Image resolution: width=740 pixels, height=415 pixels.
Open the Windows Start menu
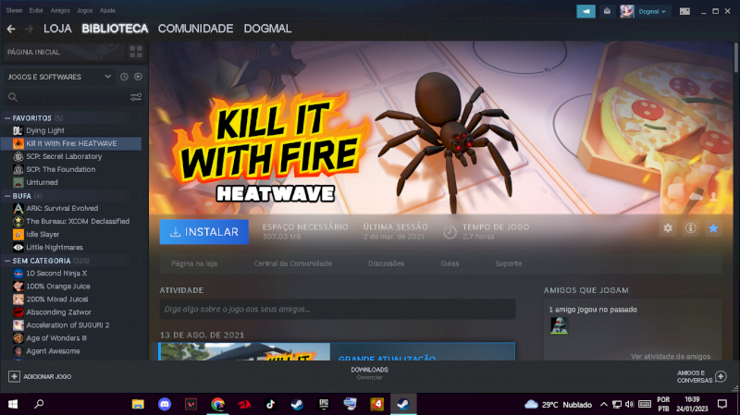tap(13, 404)
